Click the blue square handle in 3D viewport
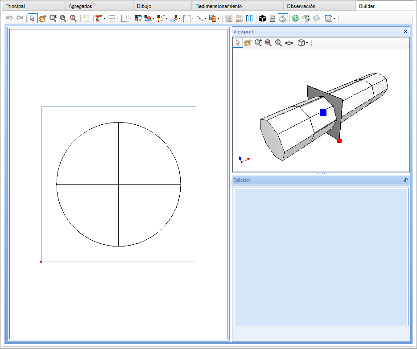417x349 pixels. [x=323, y=113]
